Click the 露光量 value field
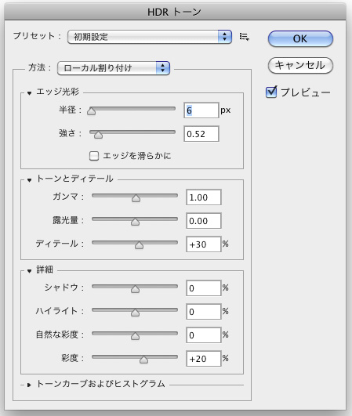 click(x=204, y=221)
